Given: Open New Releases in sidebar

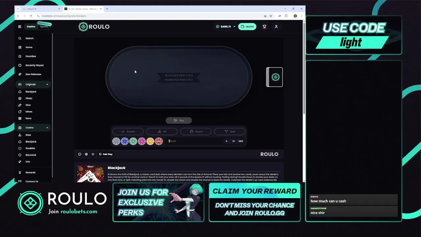Looking at the screenshot, I should click(30, 74).
